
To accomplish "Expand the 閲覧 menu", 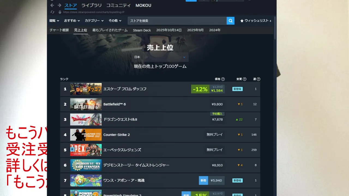I will (x=54, y=21).
